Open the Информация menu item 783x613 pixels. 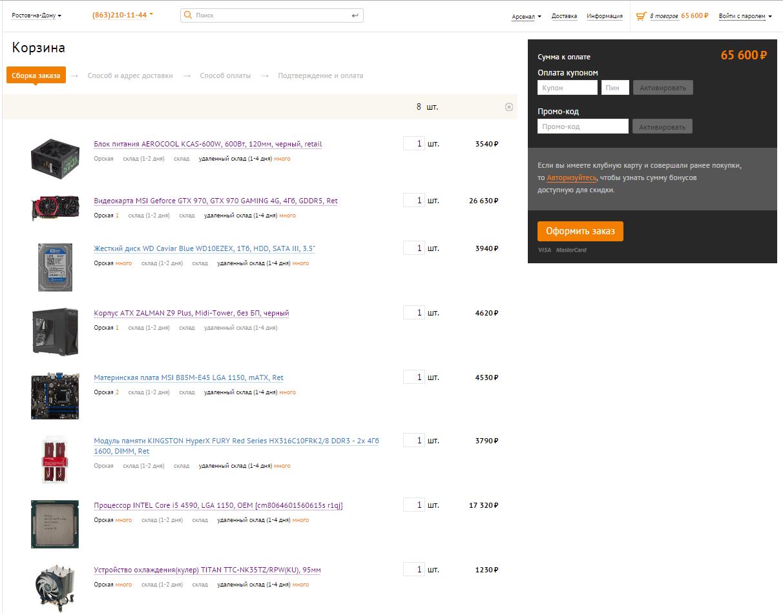[605, 16]
